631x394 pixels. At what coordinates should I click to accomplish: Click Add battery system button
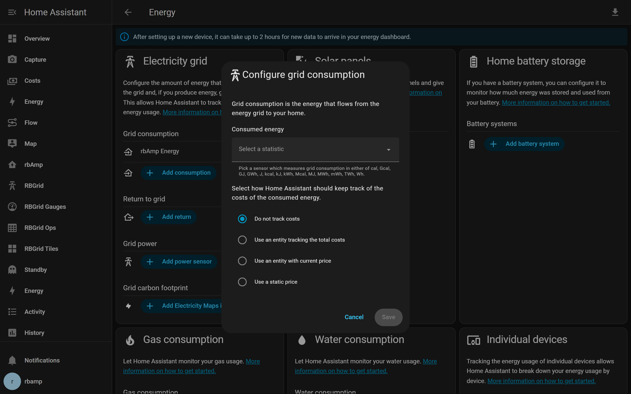click(525, 144)
